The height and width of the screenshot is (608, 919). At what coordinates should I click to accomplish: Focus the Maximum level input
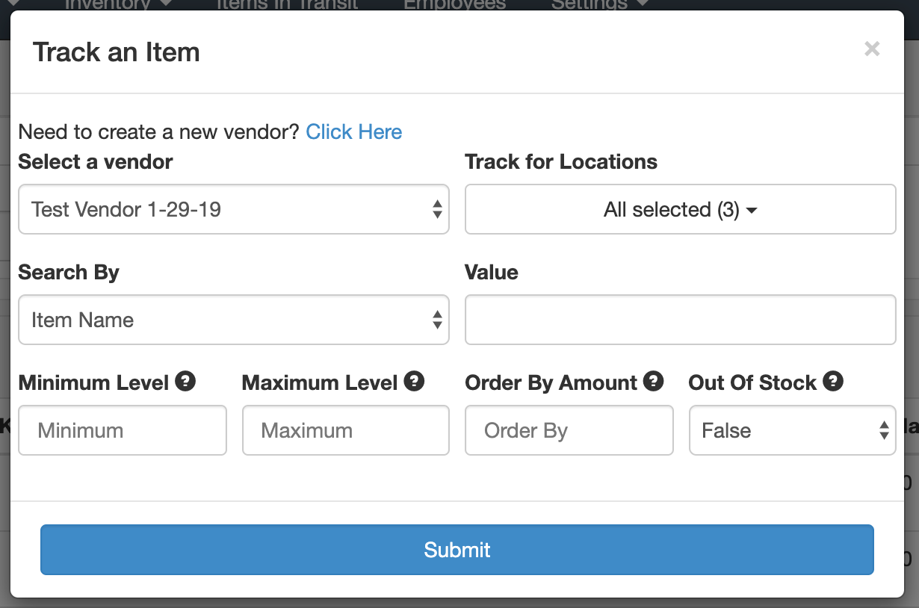346,430
